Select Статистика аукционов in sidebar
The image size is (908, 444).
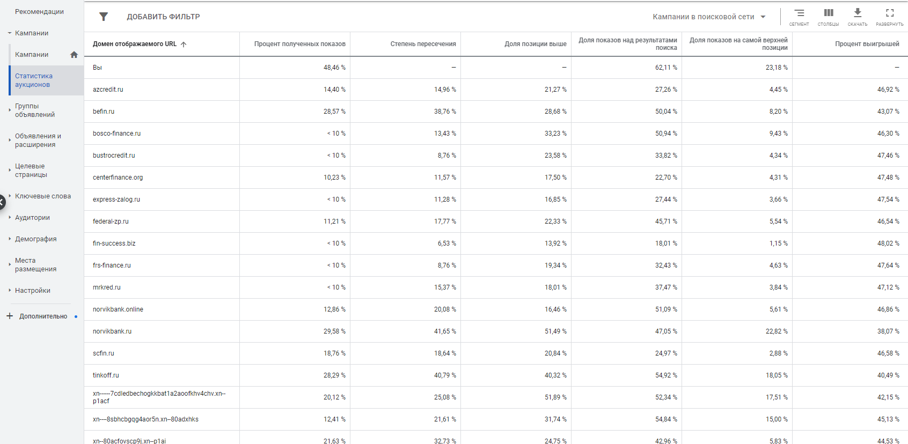tap(33, 80)
